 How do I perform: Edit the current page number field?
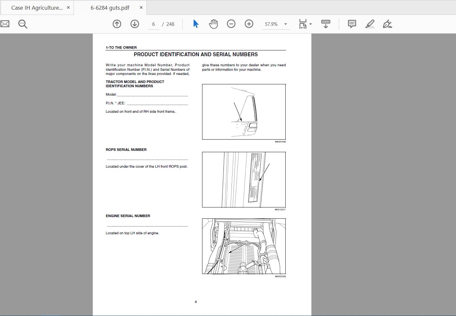click(x=154, y=24)
